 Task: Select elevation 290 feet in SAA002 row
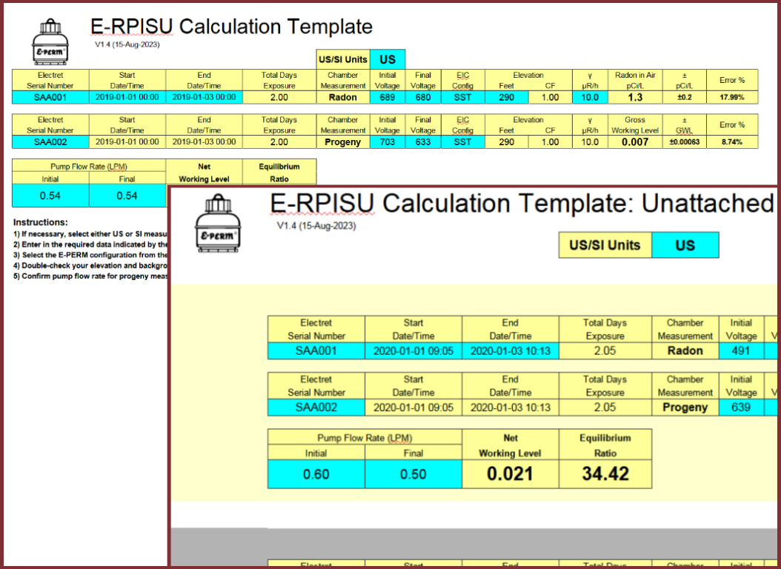point(507,142)
